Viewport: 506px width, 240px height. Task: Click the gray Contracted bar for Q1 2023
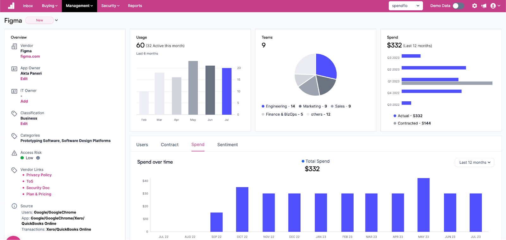447,83
